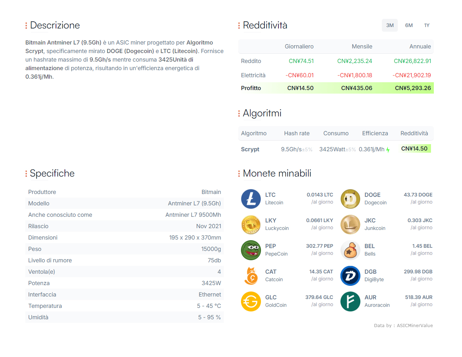462x357 pixels.
Task: Click the noise level value 75db
Action: pyautogui.click(x=214, y=260)
